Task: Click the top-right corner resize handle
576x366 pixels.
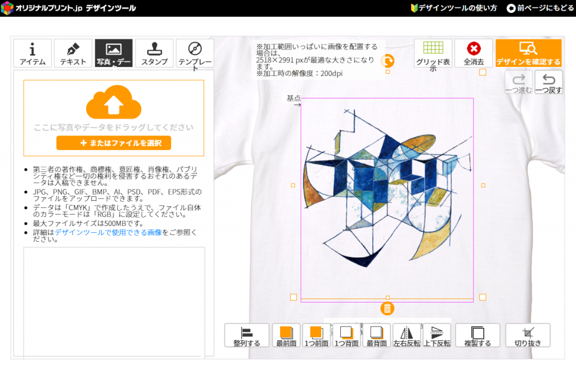Action: click(x=483, y=73)
